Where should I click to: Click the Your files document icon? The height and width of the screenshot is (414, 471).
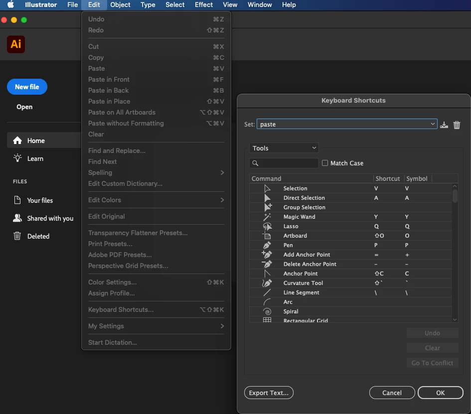17,200
